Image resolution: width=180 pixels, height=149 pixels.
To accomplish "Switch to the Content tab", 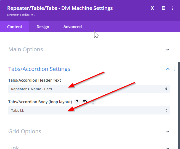I will pyautogui.click(x=15, y=27).
